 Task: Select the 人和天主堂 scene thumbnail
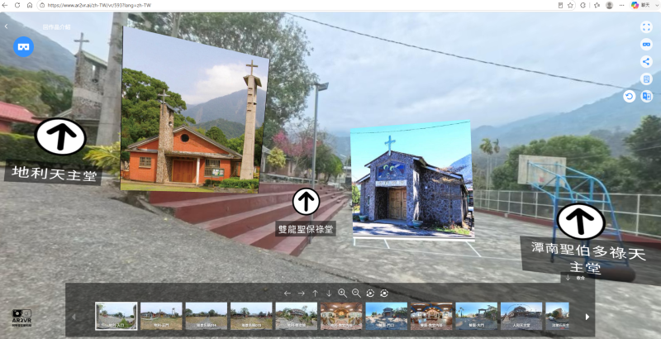point(521,316)
